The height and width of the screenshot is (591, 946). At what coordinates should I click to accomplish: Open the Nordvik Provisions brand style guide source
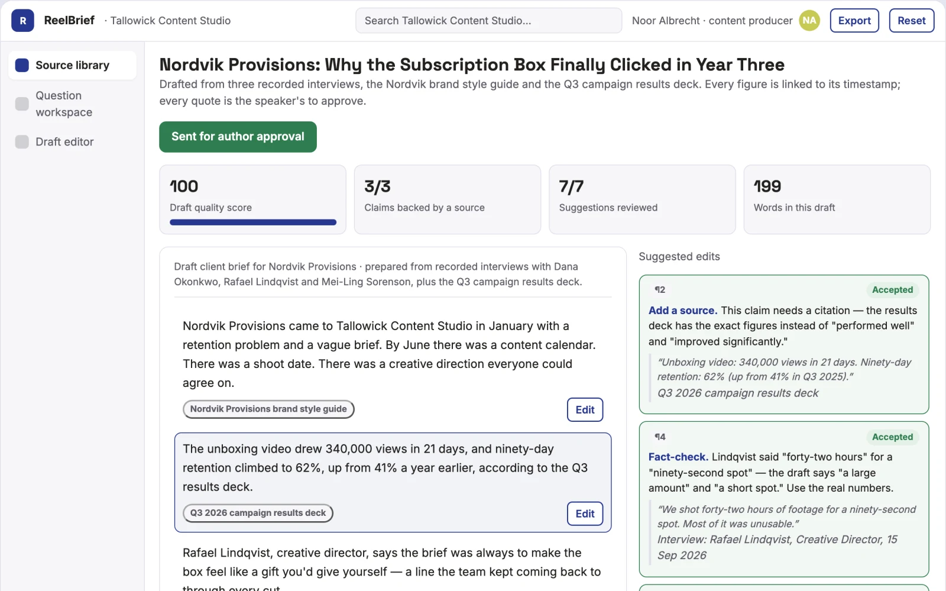point(268,409)
